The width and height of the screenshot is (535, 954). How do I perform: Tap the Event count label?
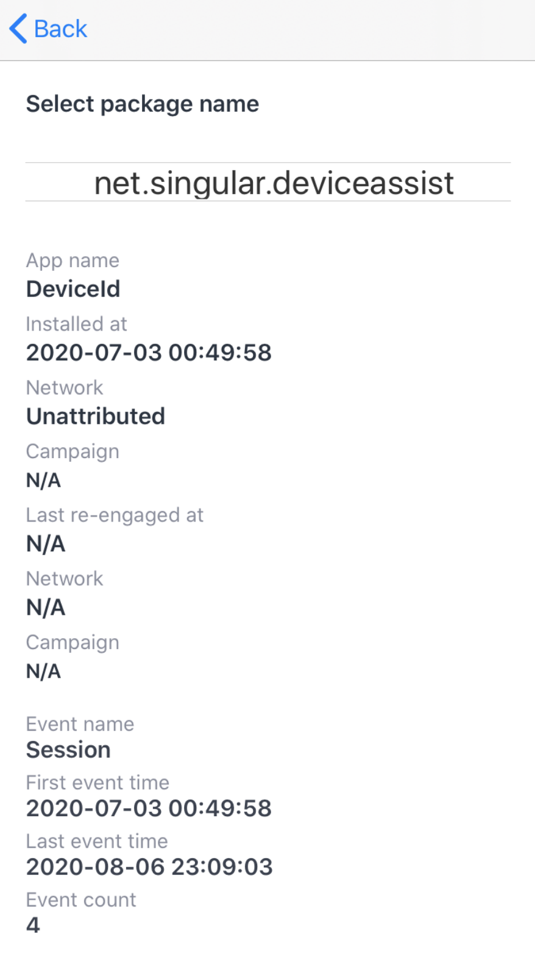[x=80, y=900]
